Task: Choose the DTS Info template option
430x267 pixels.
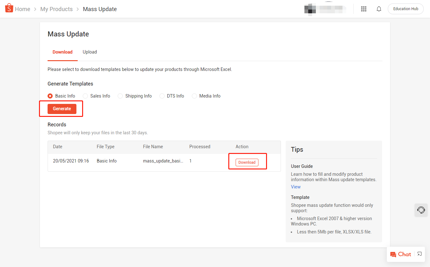Action: tap(162, 96)
